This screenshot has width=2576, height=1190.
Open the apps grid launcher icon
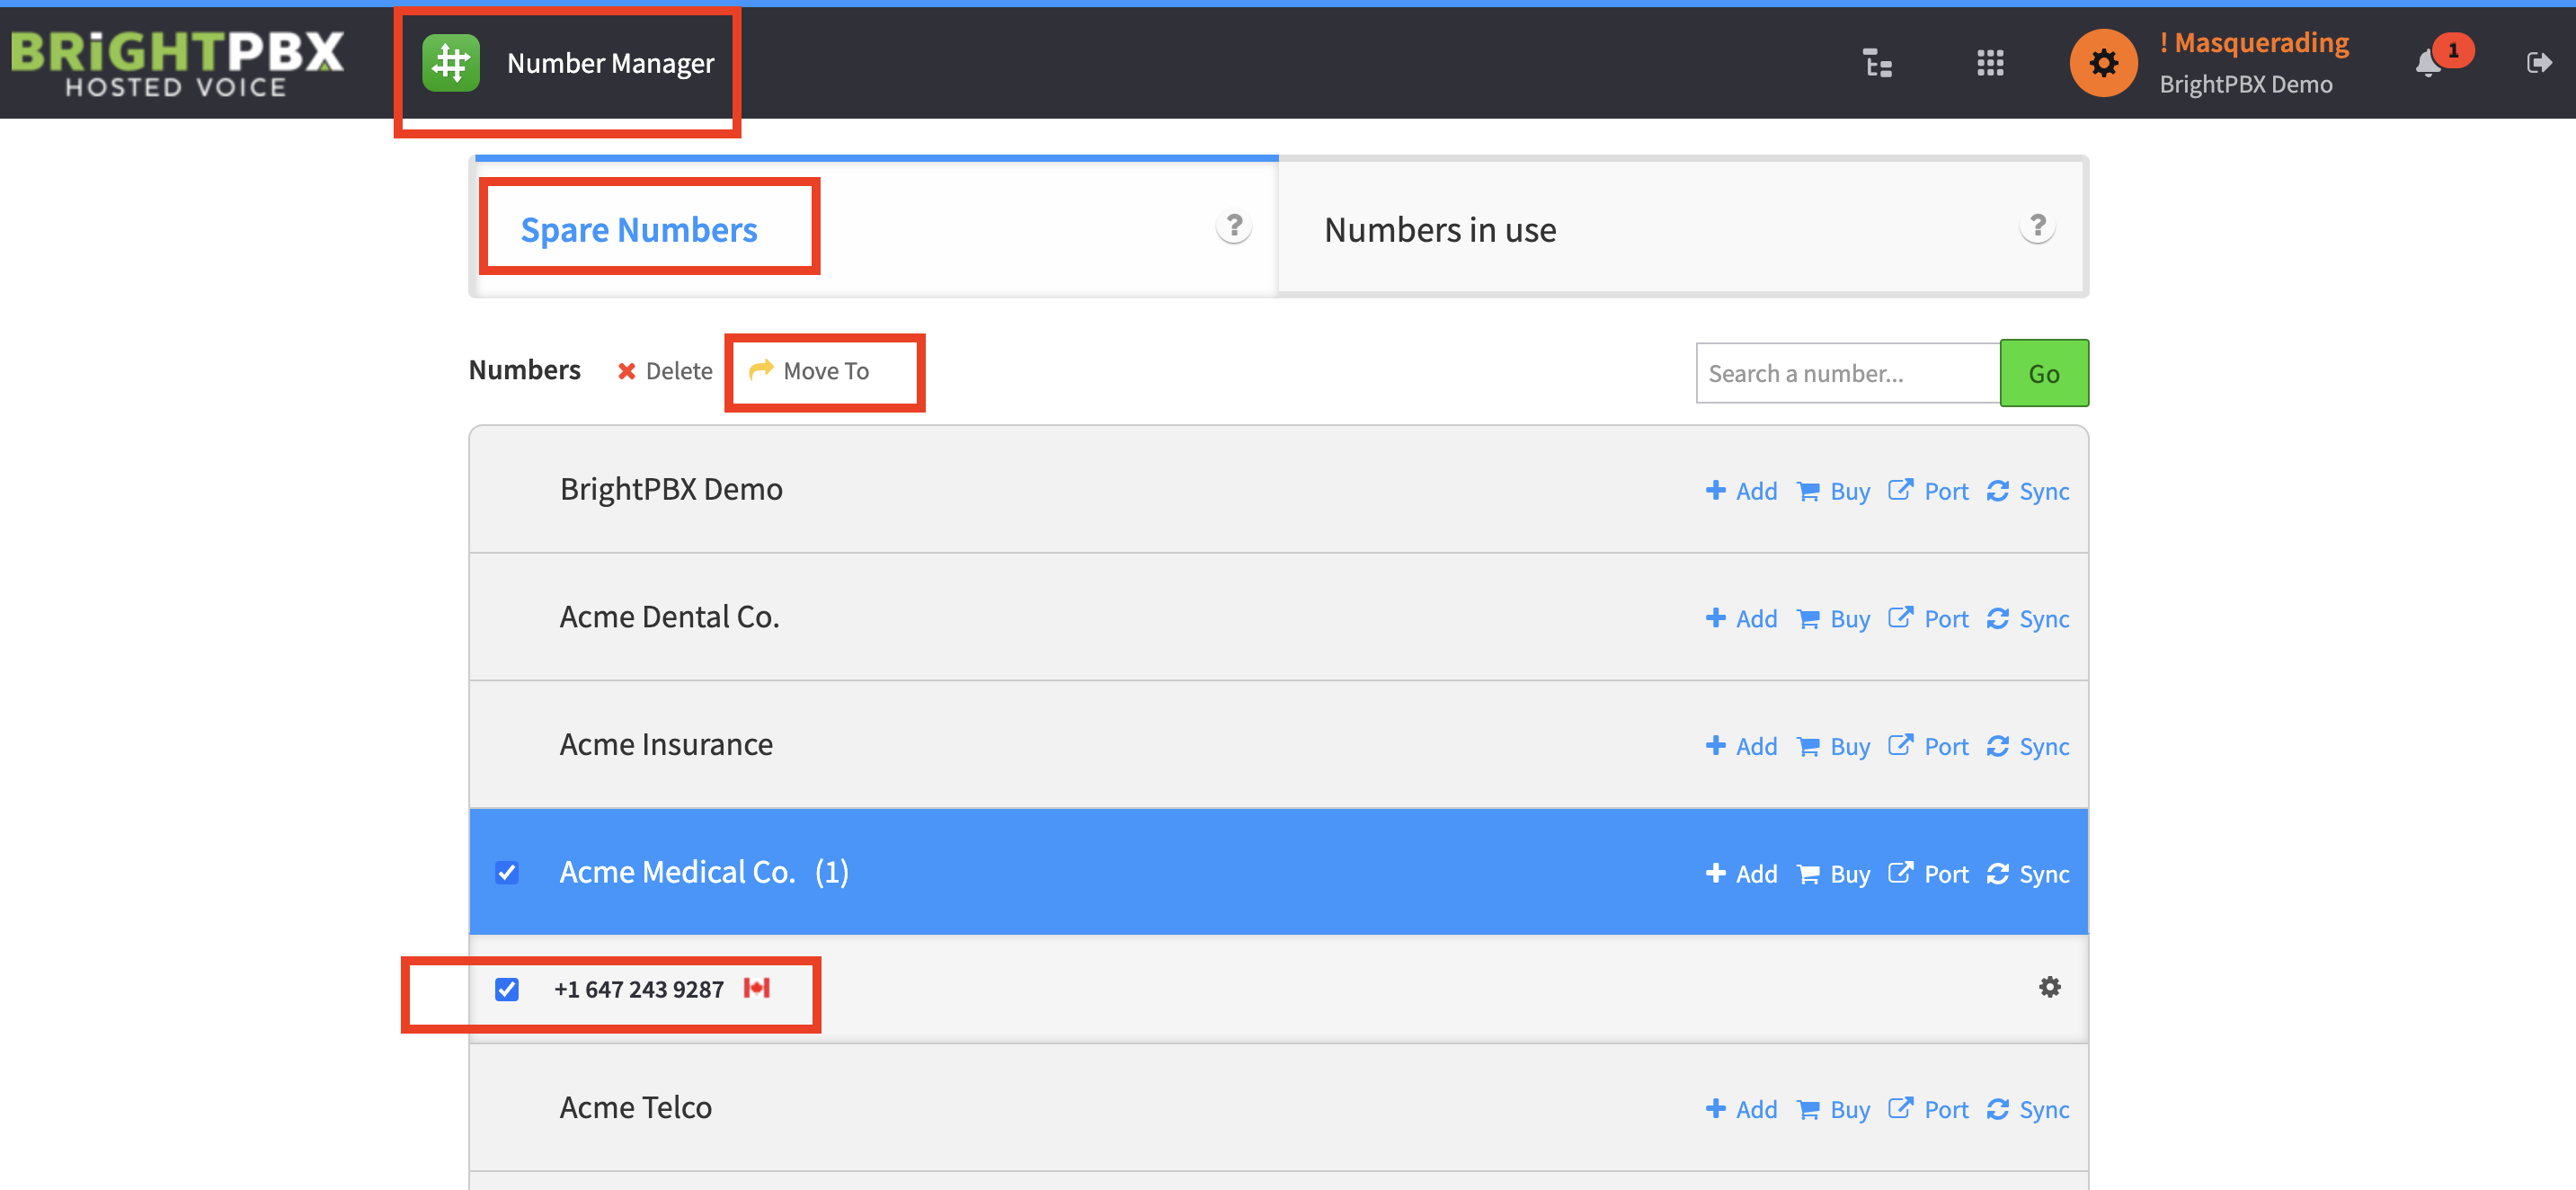click(1989, 63)
